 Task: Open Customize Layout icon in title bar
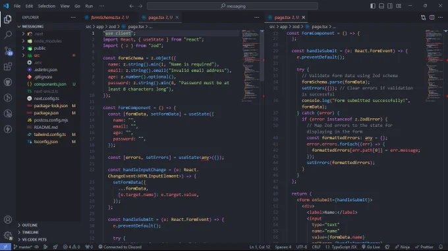[x=399, y=6]
